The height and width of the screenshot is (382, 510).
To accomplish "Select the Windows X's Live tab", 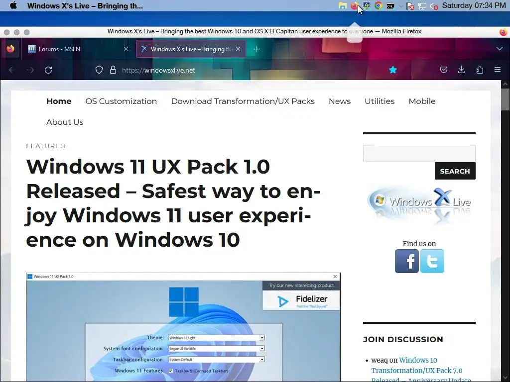I will coord(191,49).
